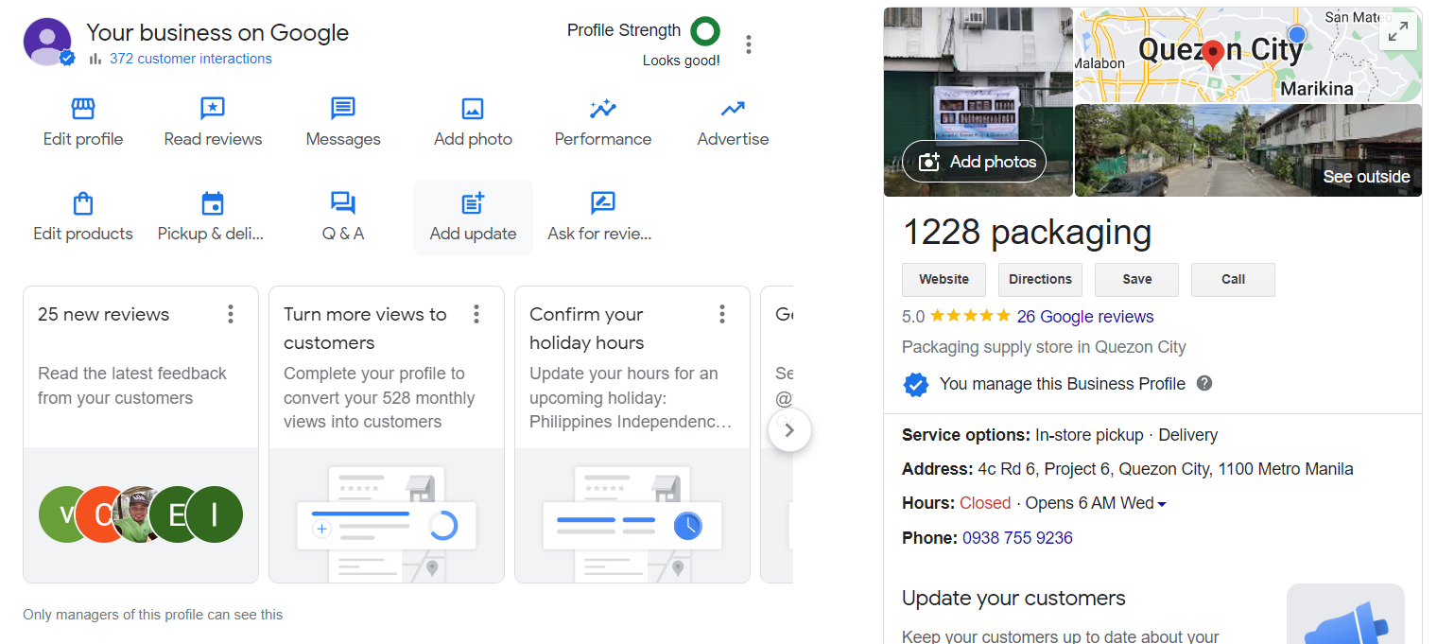Open three-dot menu beside Profile Strength
This screenshot has width=1437, height=644.
tap(749, 44)
